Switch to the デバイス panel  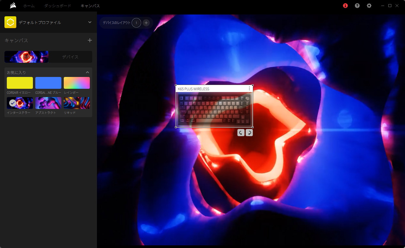(70, 57)
